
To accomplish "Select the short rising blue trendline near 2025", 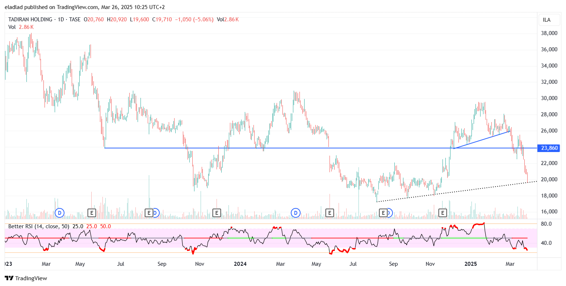I will click(482, 139).
